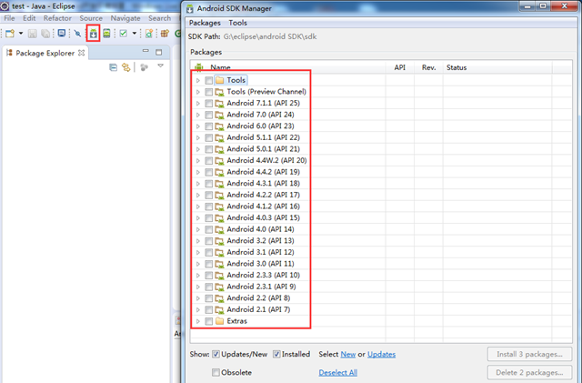Click the Deselect All link
The image size is (582, 383).
338,373
